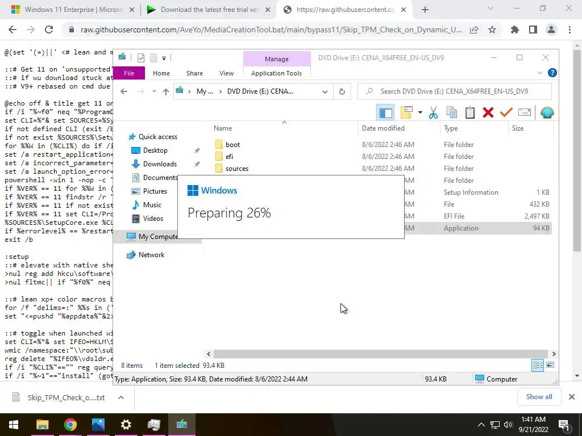This screenshot has width=582, height=436.
Task: Click Show all downloads button
Action: click(539, 397)
